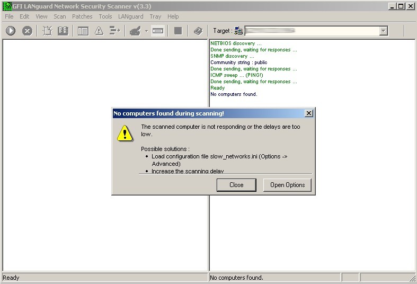This screenshot has height=284, width=417.
Task: Toggle the pressed rectangle toolbar button
Action: point(158,31)
